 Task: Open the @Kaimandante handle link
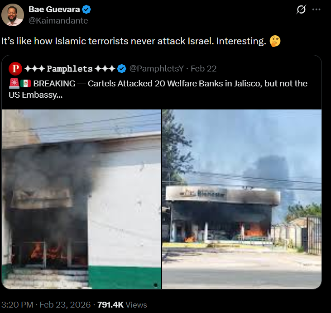[58, 21]
